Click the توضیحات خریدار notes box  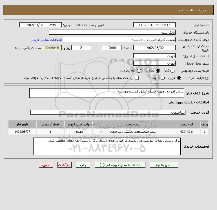(x=107, y=146)
